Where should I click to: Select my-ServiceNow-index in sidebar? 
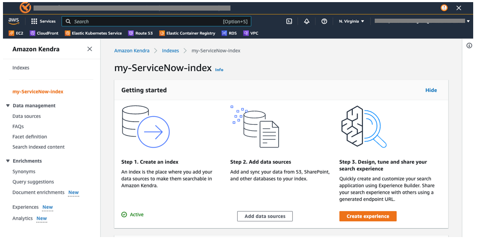38,92
